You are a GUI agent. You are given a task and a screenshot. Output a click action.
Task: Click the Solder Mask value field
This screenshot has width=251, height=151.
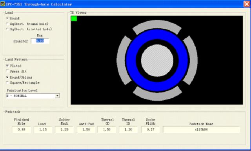click(x=64, y=129)
